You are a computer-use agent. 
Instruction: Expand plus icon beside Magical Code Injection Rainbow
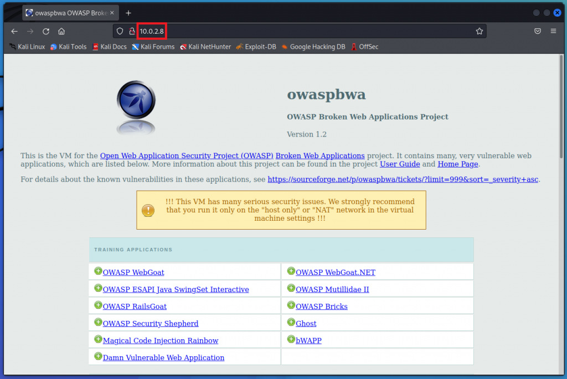(98, 339)
